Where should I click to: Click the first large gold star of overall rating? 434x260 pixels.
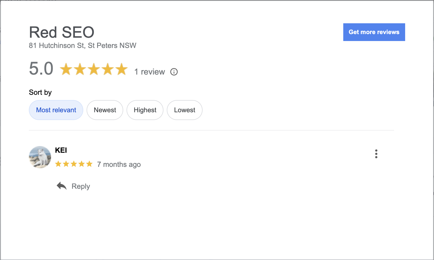coord(66,69)
